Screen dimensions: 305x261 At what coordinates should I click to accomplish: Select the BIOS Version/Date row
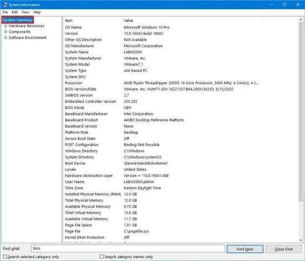pos(181,89)
